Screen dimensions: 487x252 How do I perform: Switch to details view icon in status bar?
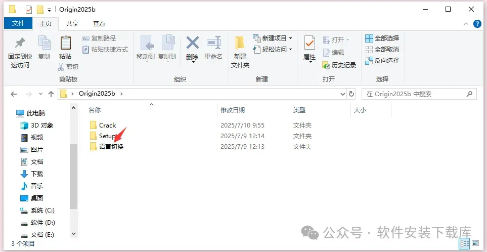pyautogui.click(x=465, y=243)
